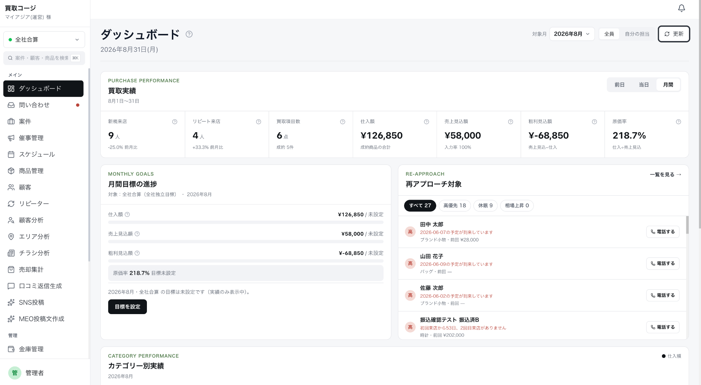Open 催事管理 megaphone icon
Image resolution: width=701 pixels, height=385 pixels.
(11, 138)
